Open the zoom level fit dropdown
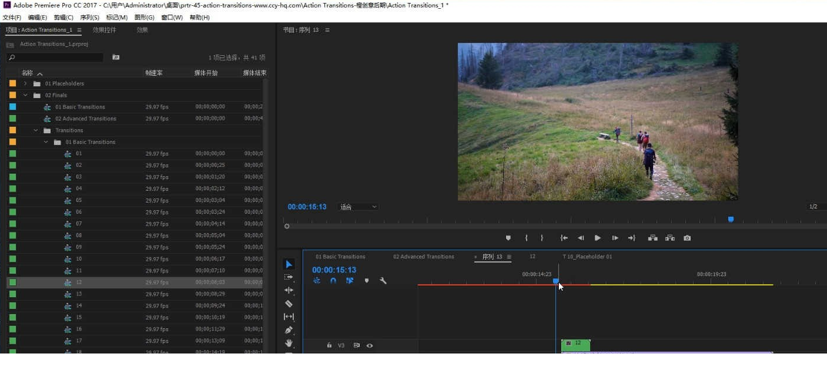The height and width of the screenshot is (367, 827). tap(358, 207)
